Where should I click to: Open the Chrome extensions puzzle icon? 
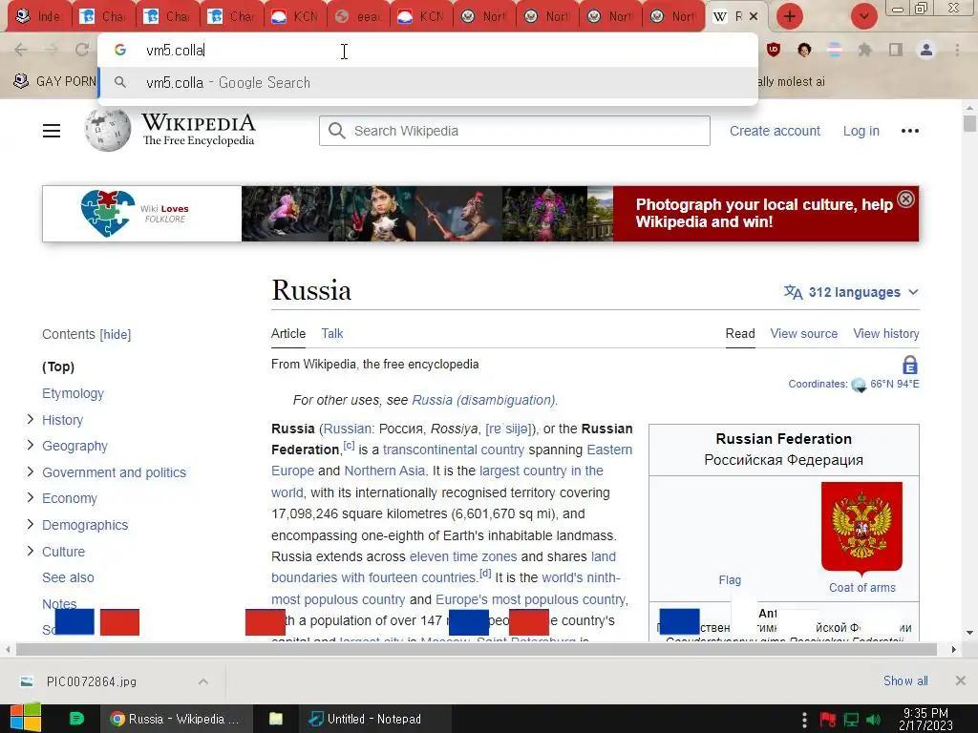(865, 50)
